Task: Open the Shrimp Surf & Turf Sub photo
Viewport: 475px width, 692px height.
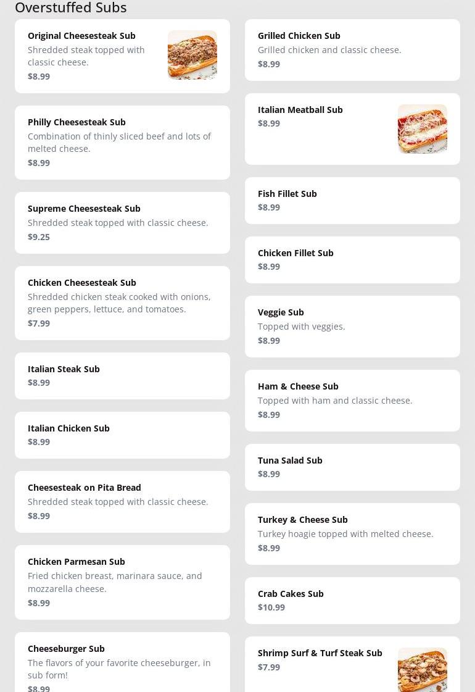Action: point(423,670)
